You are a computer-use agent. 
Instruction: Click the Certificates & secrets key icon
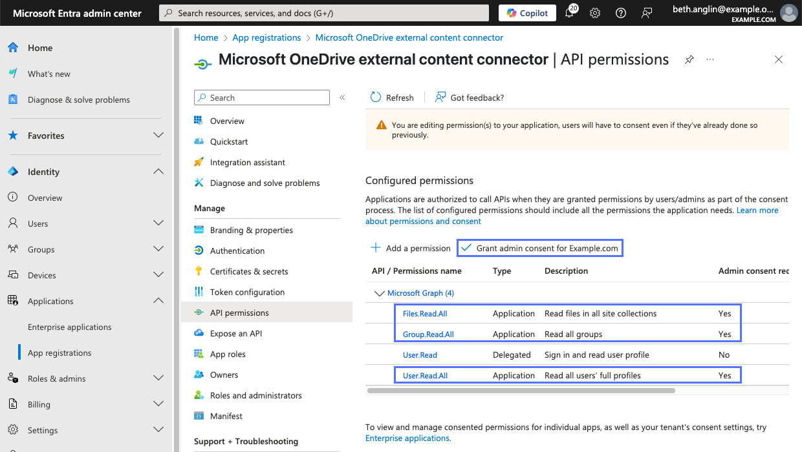click(199, 271)
